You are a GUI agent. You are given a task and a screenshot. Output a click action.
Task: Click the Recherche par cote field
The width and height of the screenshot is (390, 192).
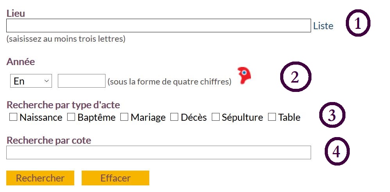click(158, 152)
